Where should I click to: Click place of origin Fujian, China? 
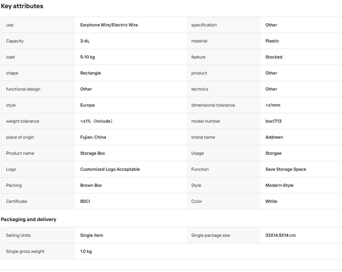(93, 137)
